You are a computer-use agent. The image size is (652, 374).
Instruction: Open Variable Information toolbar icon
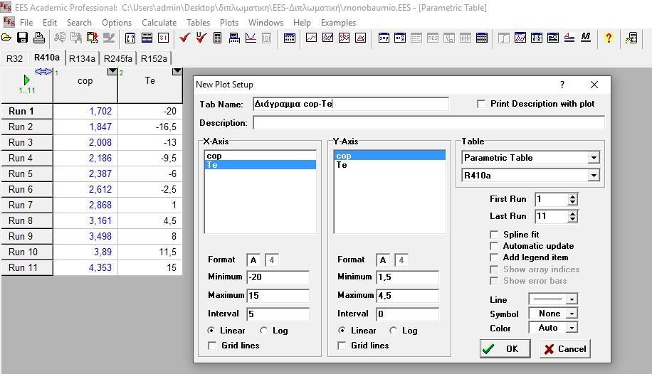(130, 38)
